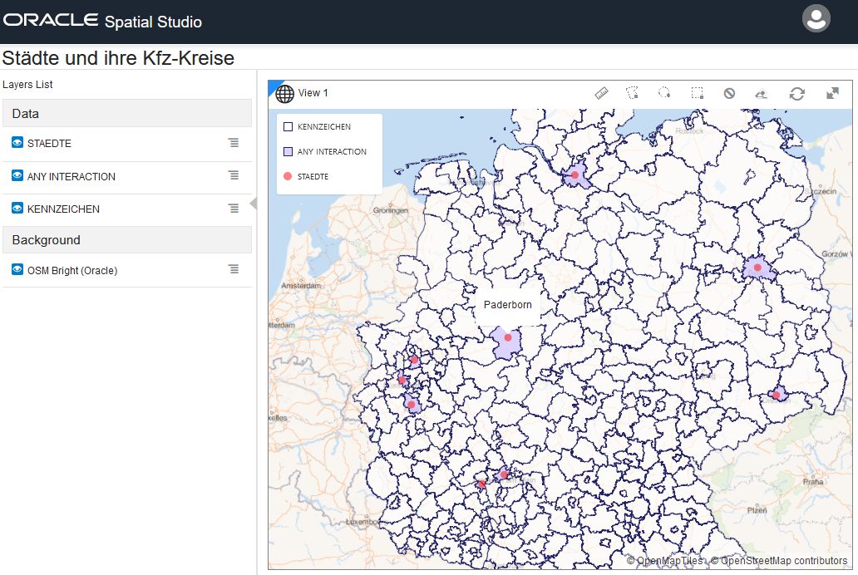Toggle visibility of OSM Bright background
This screenshot has width=858, height=575.
pos(17,270)
